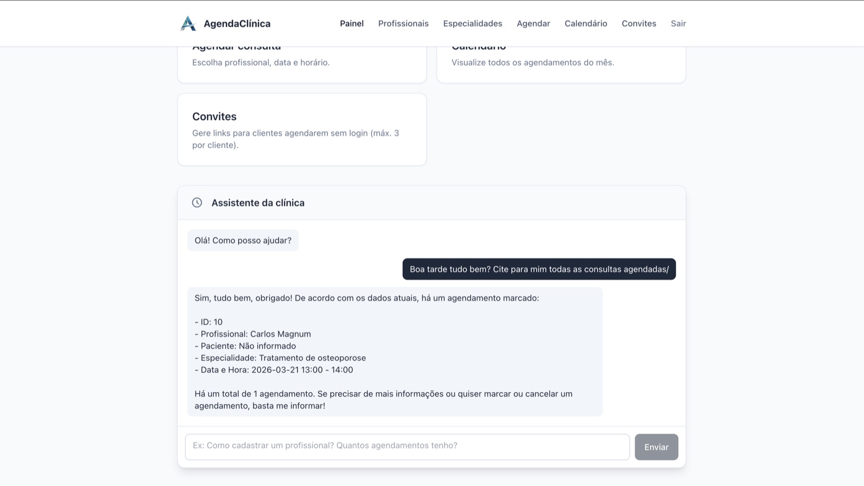Open Especialidades in the top navigation
This screenshot has height=486, width=864.
click(473, 23)
